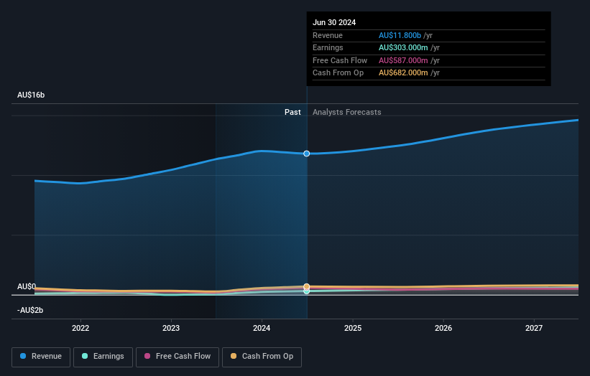Click the teal Earnings legend dot
The width and height of the screenshot is (590, 376).
tap(85, 356)
